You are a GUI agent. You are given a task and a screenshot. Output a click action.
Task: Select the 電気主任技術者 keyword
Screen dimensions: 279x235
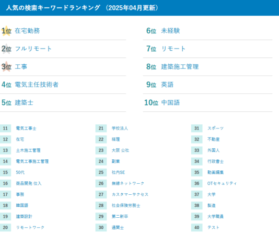click(x=37, y=85)
